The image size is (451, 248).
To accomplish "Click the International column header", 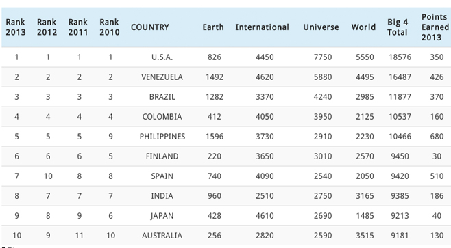I will 262,27.
